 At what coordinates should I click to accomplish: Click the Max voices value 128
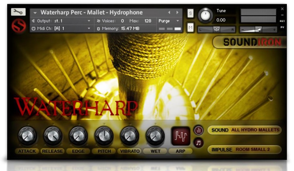click(148, 21)
